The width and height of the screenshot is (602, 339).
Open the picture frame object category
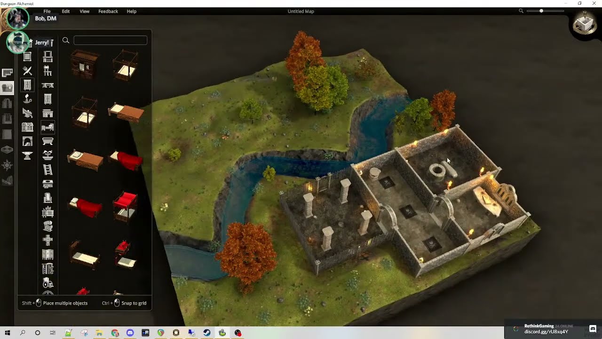[x=27, y=56]
